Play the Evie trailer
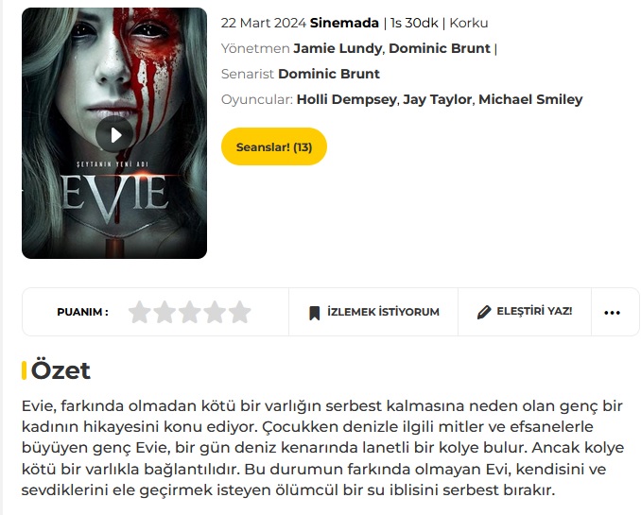 click(x=114, y=134)
